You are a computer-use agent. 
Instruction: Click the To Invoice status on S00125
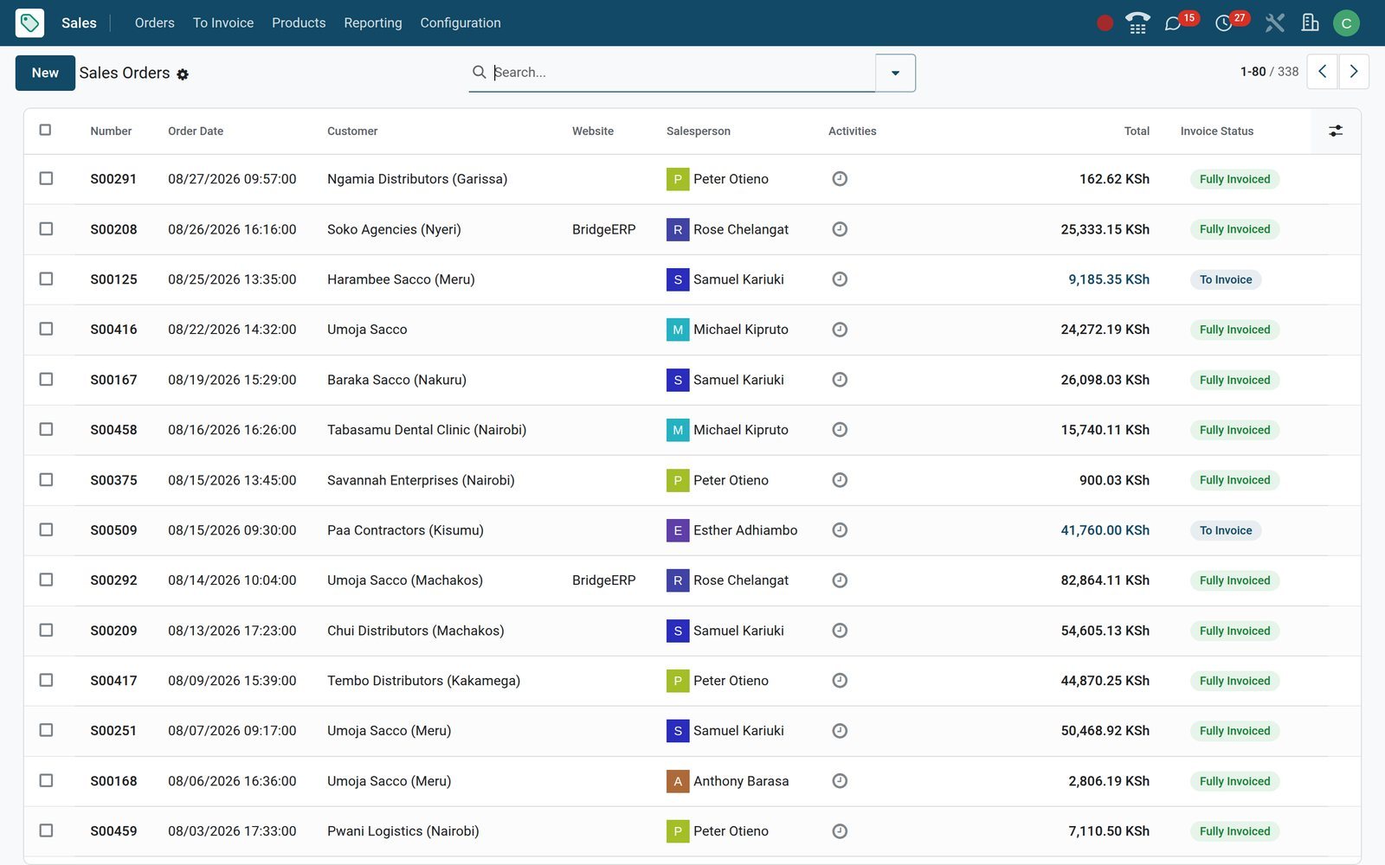click(1226, 279)
